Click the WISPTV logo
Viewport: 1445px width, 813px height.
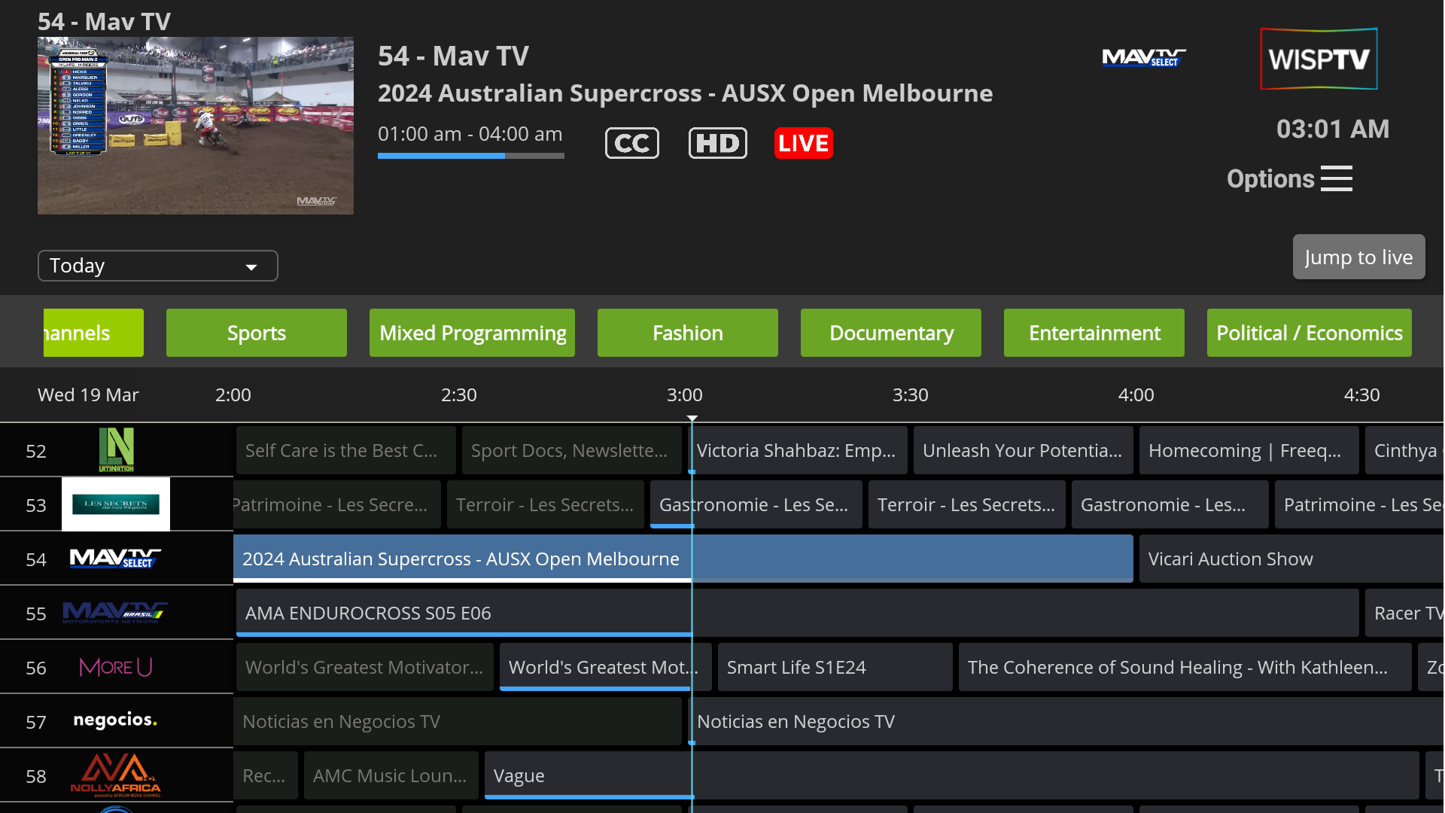[x=1318, y=59]
